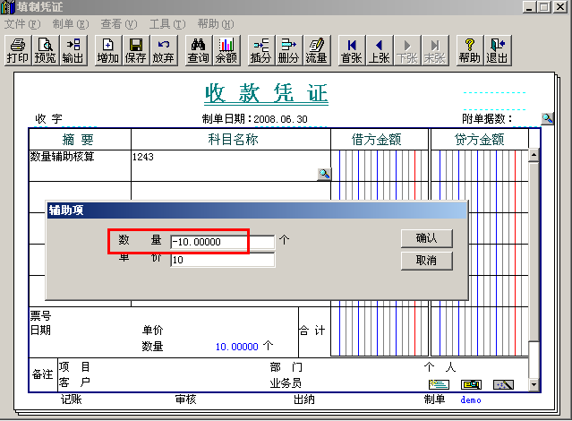Click the 科目名称 column header
This screenshot has width=572, height=421.
233,140
